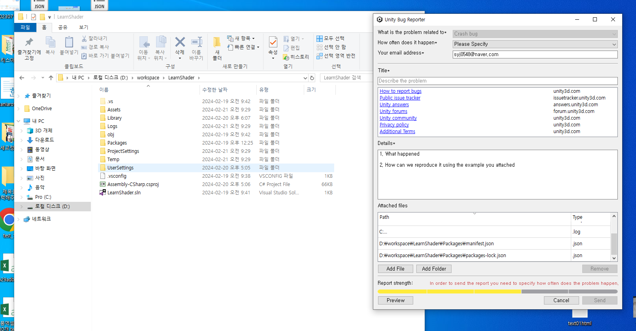The image size is (636, 331).
Task: Open the Privacy policy link
Action: click(x=394, y=125)
